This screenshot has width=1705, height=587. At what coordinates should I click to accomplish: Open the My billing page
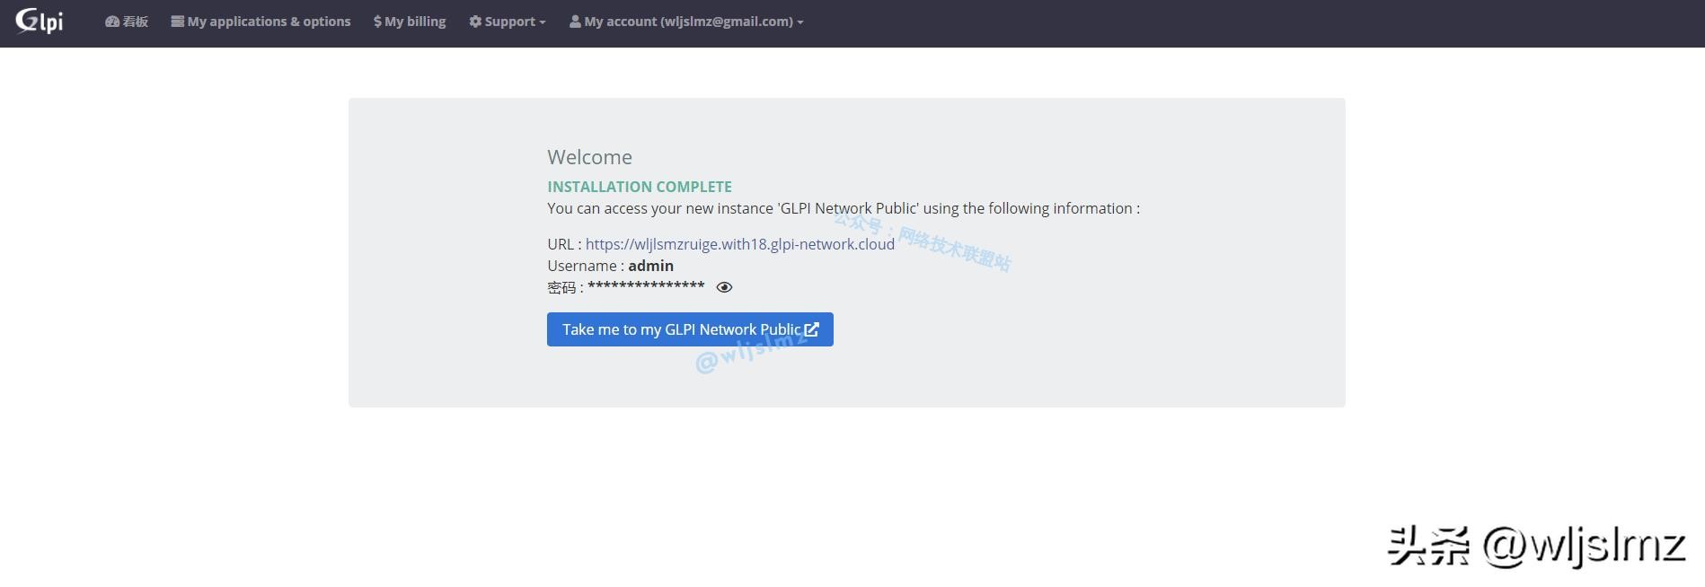point(415,22)
